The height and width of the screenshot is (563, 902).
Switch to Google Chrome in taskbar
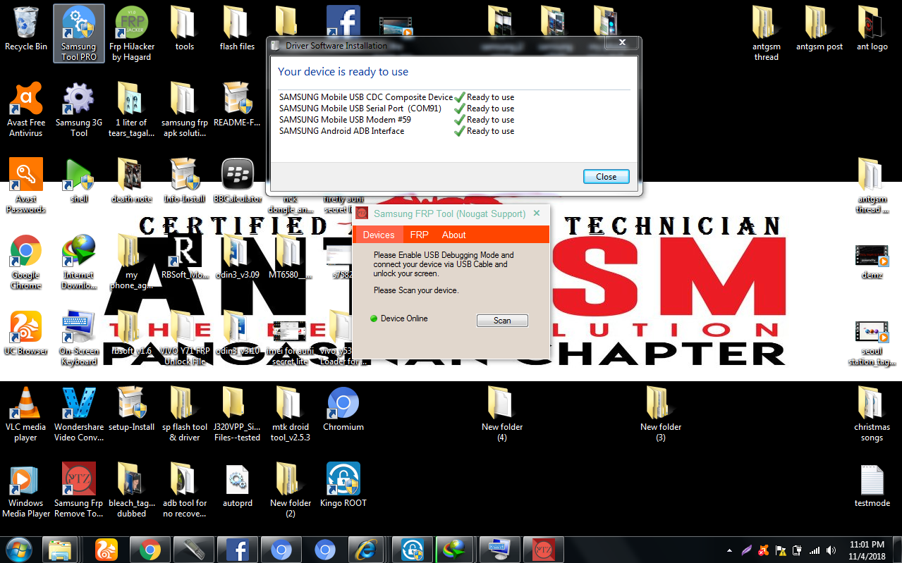(150, 549)
